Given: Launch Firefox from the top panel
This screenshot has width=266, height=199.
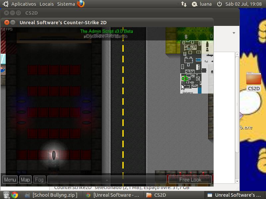Looking at the screenshot, I should click(x=81, y=4).
